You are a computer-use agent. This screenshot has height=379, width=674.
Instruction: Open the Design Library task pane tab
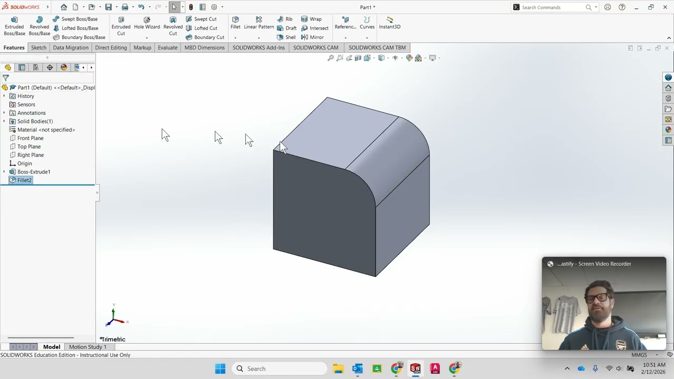(x=668, y=98)
